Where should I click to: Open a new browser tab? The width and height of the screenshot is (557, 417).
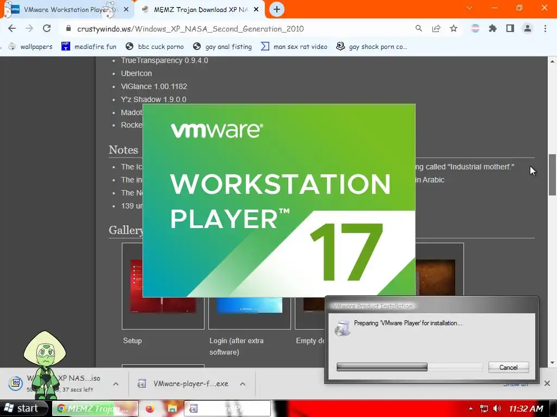[x=277, y=9]
